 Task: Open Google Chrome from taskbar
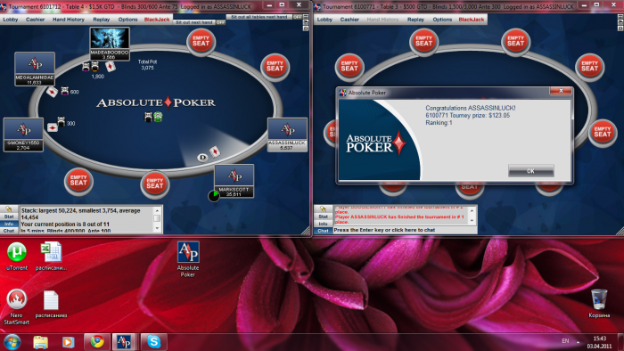(x=97, y=342)
